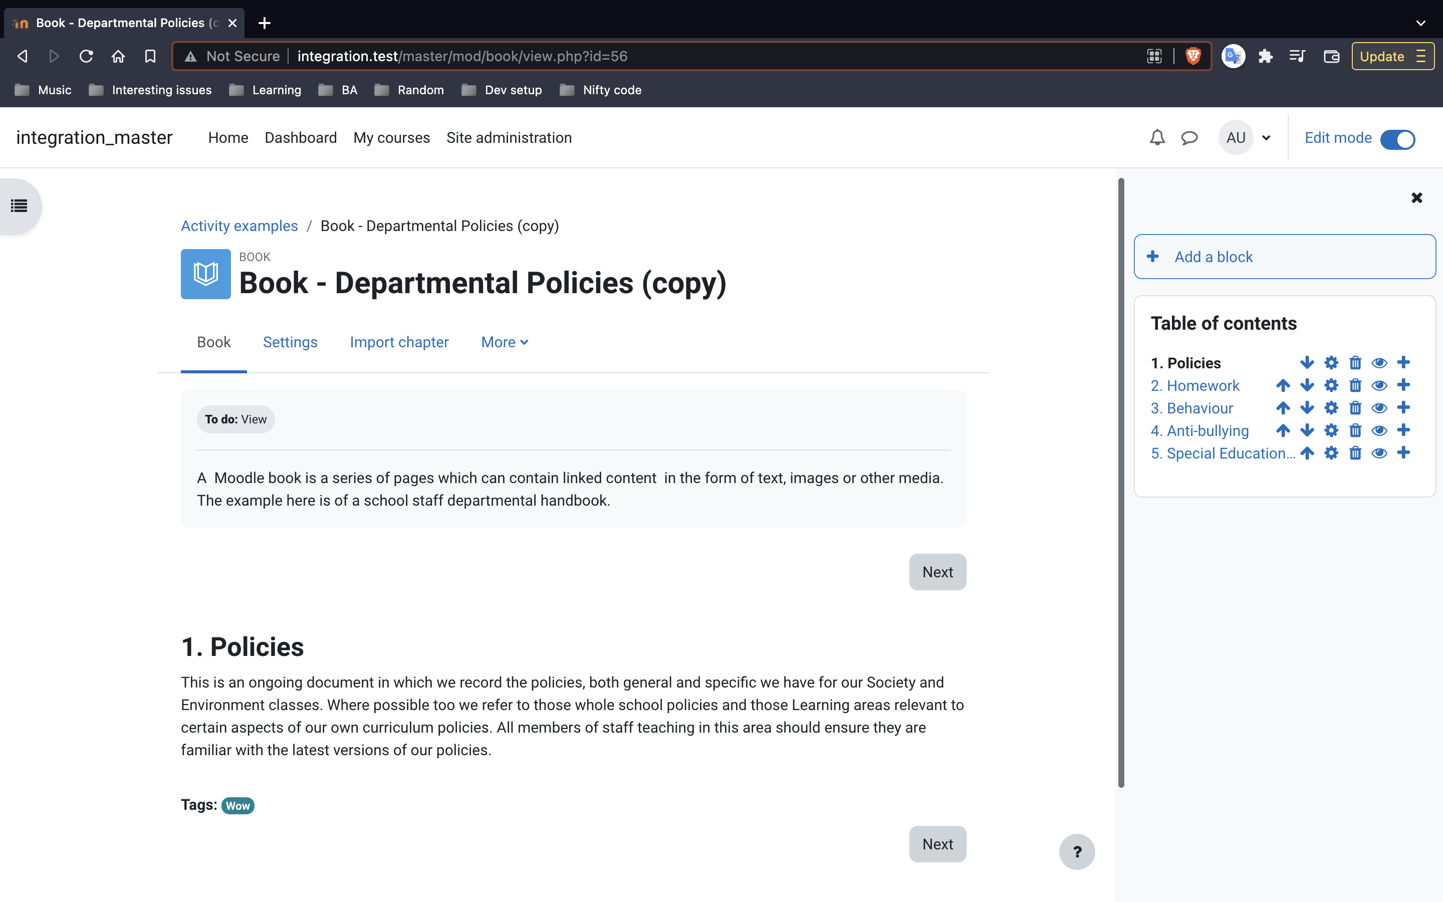Open Site administration menu item
Screen dimensions: 1443x902
click(x=509, y=138)
